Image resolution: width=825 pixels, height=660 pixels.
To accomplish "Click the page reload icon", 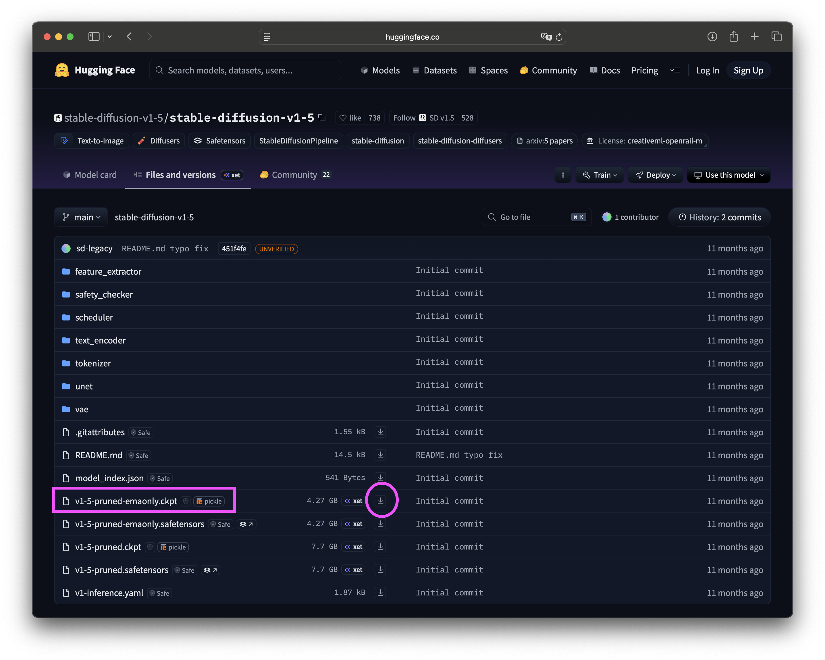I will click(x=559, y=37).
